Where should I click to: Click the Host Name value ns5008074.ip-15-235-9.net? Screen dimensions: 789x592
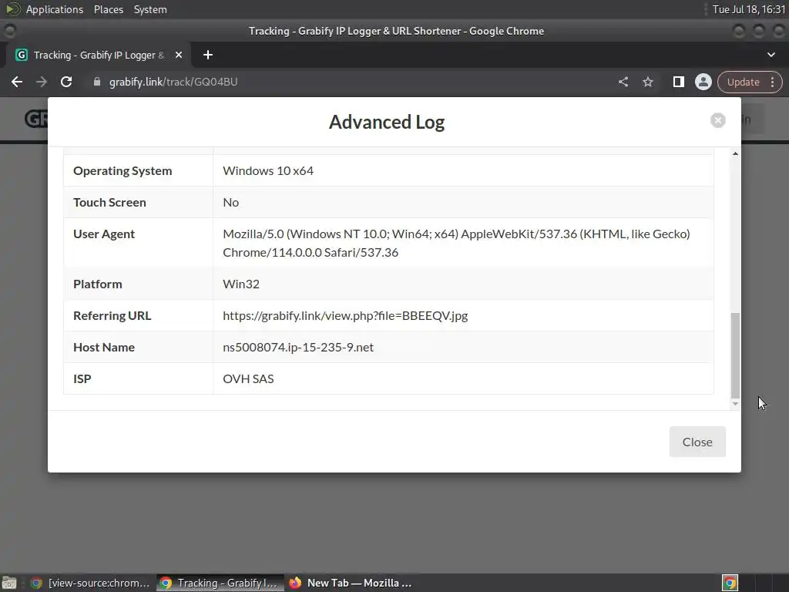(298, 348)
